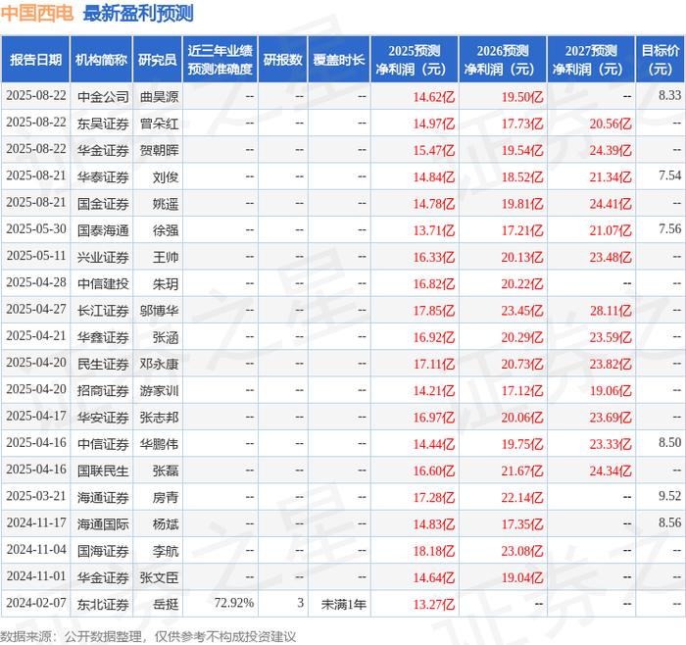Click target price 8.33
Screen dimensions: 686x645
[x=669, y=96]
